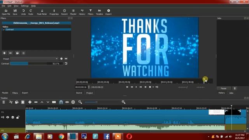Append clip to track with plus icon
The width and height of the screenshot is (249, 140).
[x=30, y=102]
